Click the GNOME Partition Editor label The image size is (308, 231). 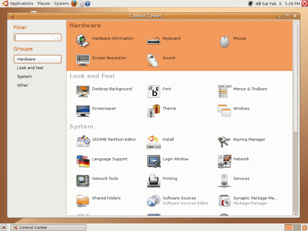tap(114, 139)
